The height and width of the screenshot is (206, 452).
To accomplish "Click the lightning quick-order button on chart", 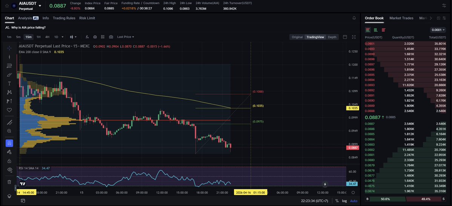I will [x=325, y=184].
